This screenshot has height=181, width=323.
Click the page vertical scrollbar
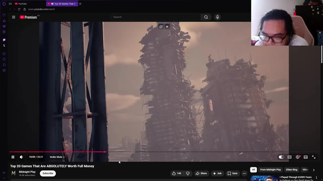pyautogui.click(x=321, y=54)
